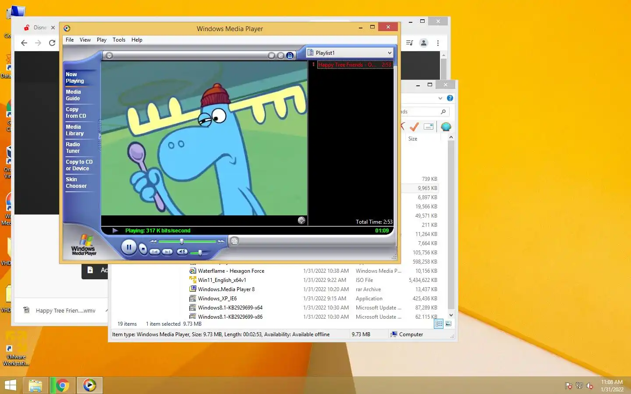
Task: Open Chrome three-dot menu
Action: [438, 43]
